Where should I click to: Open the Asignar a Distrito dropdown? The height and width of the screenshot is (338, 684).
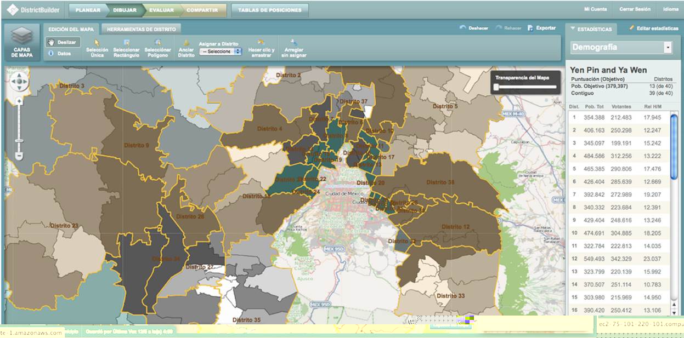coord(220,51)
